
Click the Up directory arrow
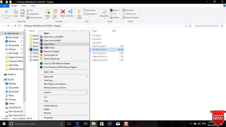(15, 26)
